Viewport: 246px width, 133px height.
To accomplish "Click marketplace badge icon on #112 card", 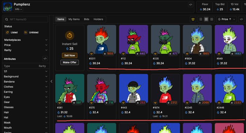I will 123,54.
